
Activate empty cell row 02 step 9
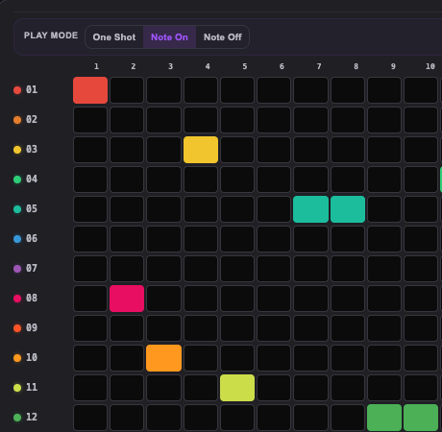(384, 120)
